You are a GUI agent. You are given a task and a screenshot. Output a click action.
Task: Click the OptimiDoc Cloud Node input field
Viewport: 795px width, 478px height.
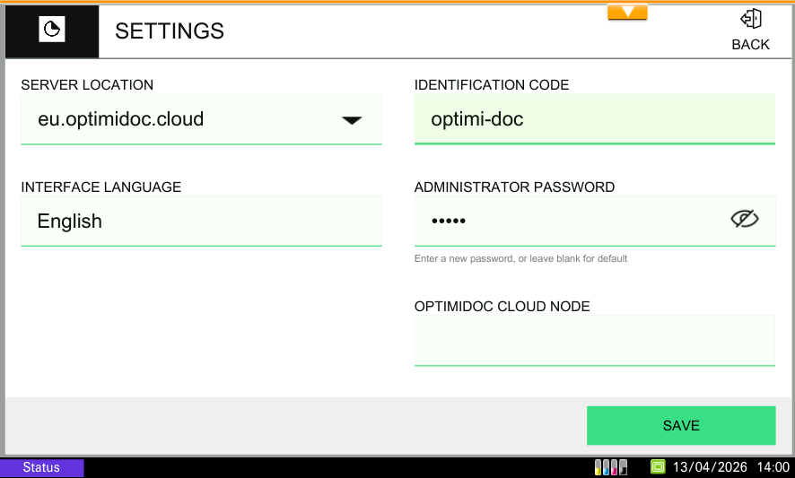[594, 340]
